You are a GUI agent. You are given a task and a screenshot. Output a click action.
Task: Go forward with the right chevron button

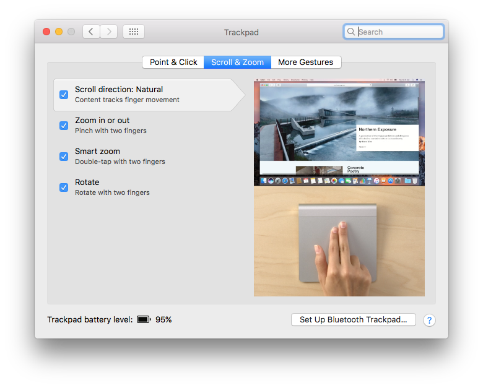coord(109,32)
